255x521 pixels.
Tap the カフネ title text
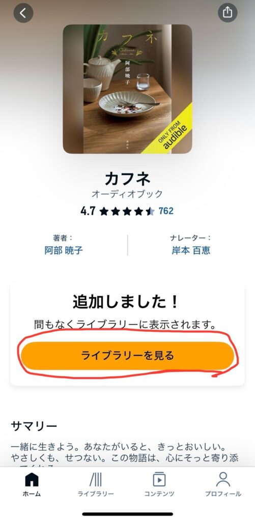tap(128, 180)
